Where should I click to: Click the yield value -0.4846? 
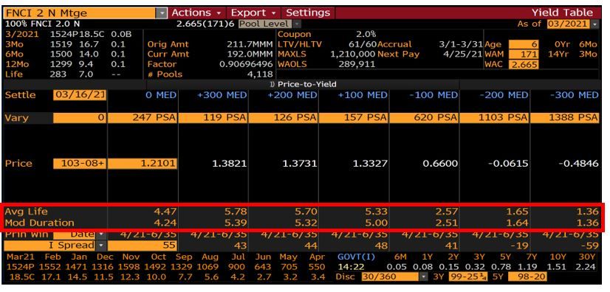click(x=578, y=164)
